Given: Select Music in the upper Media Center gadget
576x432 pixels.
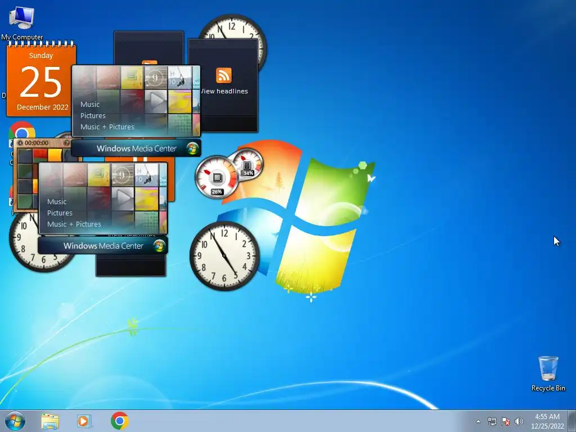Looking at the screenshot, I should tap(90, 104).
